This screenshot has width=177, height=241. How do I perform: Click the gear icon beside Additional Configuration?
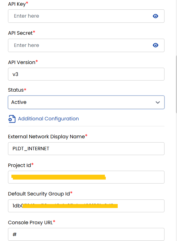pyautogui.click(x=11, y=119)
